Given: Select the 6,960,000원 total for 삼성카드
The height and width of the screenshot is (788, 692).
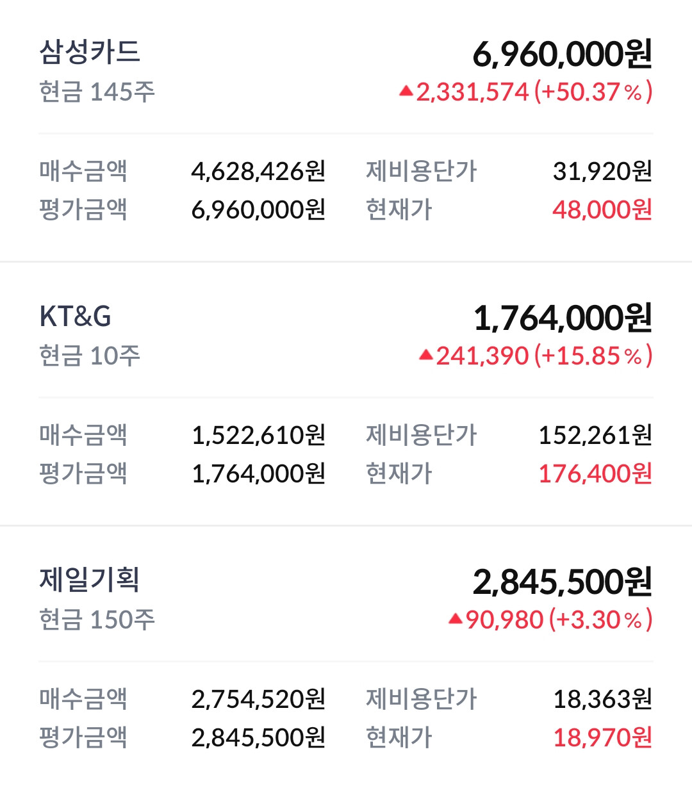Looking at the screenshot, I should point(563,54).
